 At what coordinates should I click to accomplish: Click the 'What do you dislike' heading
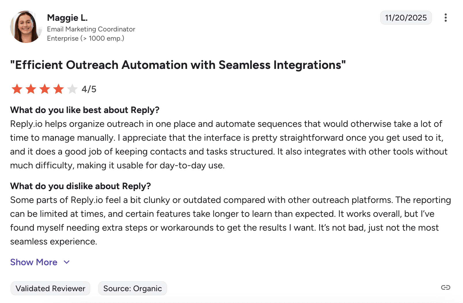click(80, 186)
